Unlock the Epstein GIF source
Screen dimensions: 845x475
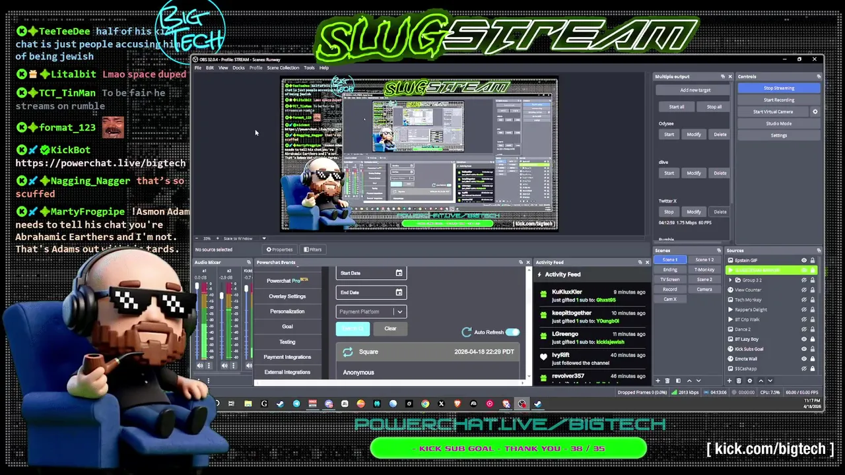813,261
